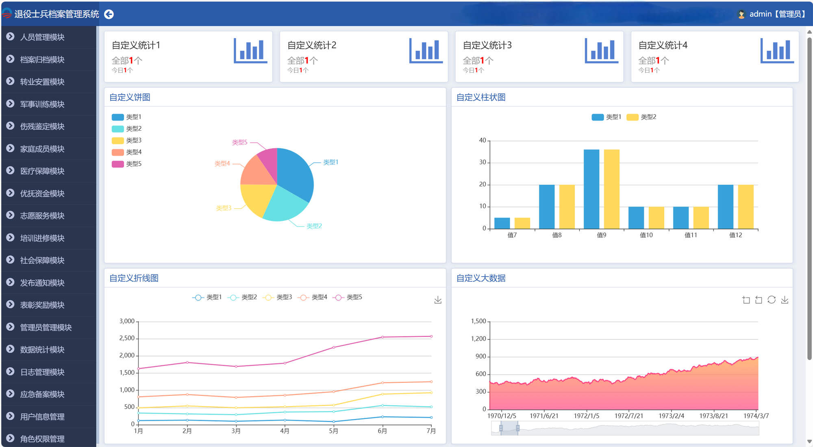Open the 日志管理模块 menu item
813x447 pixels.
click(x=42, y=372)
